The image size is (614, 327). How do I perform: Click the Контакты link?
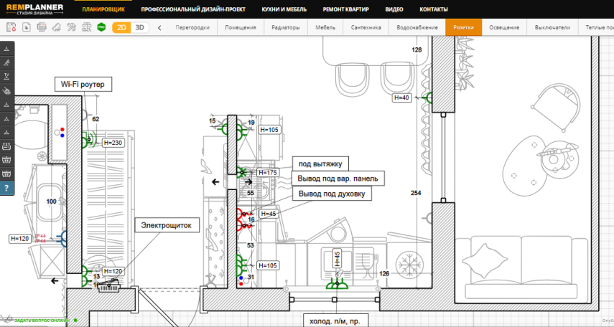click(x=433, y=9)
